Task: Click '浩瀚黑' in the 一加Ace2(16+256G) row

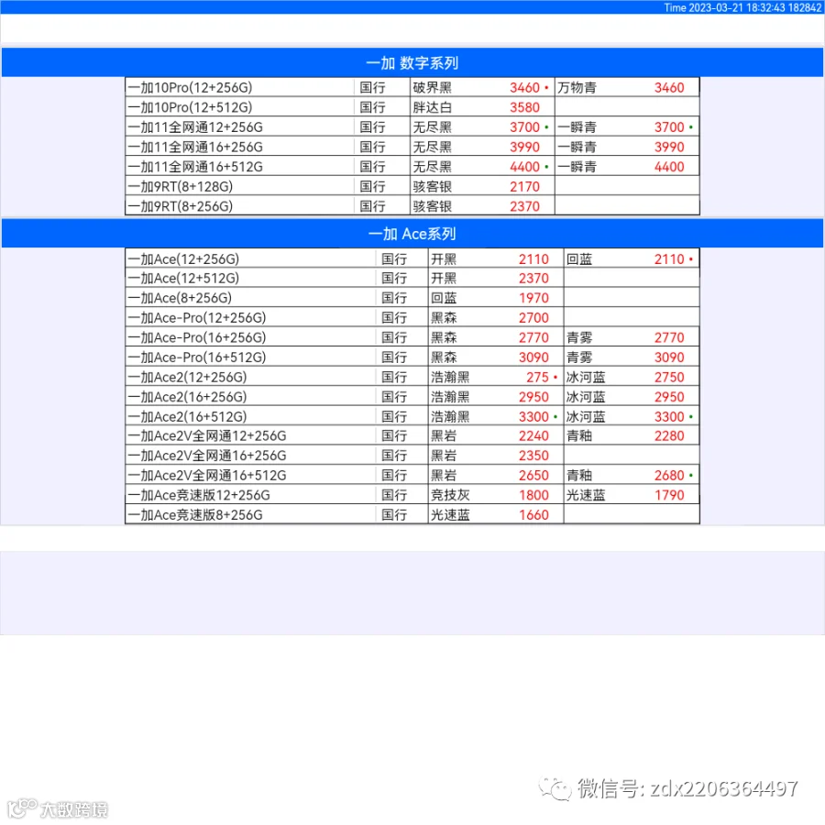Action: [x=450, y=397]
